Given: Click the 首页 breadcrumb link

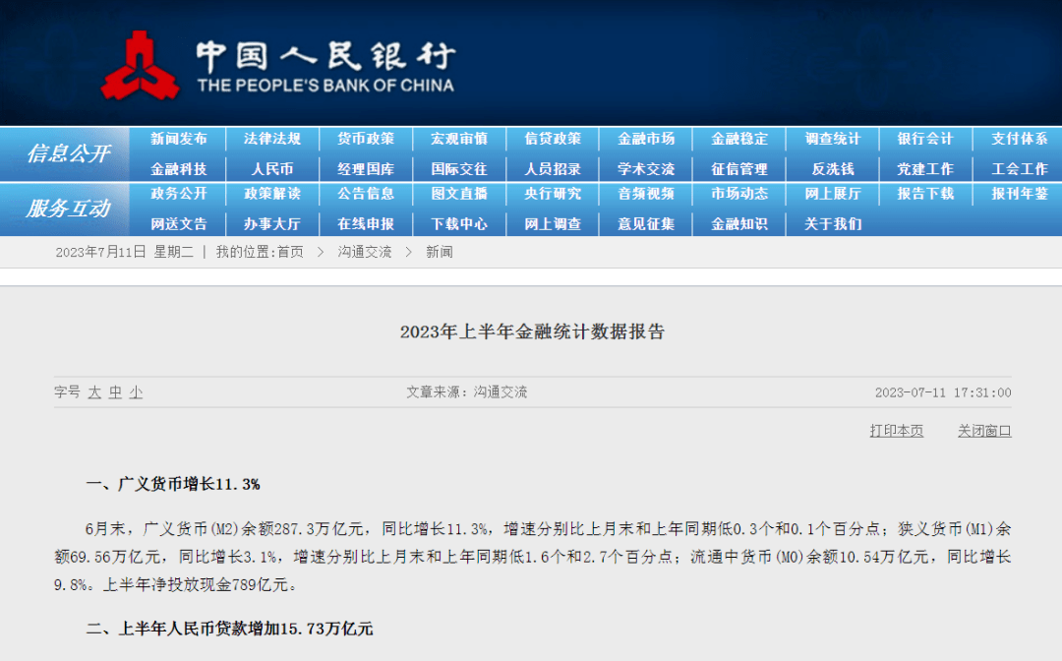Looking at the screenshot, I should pos(290,253).
